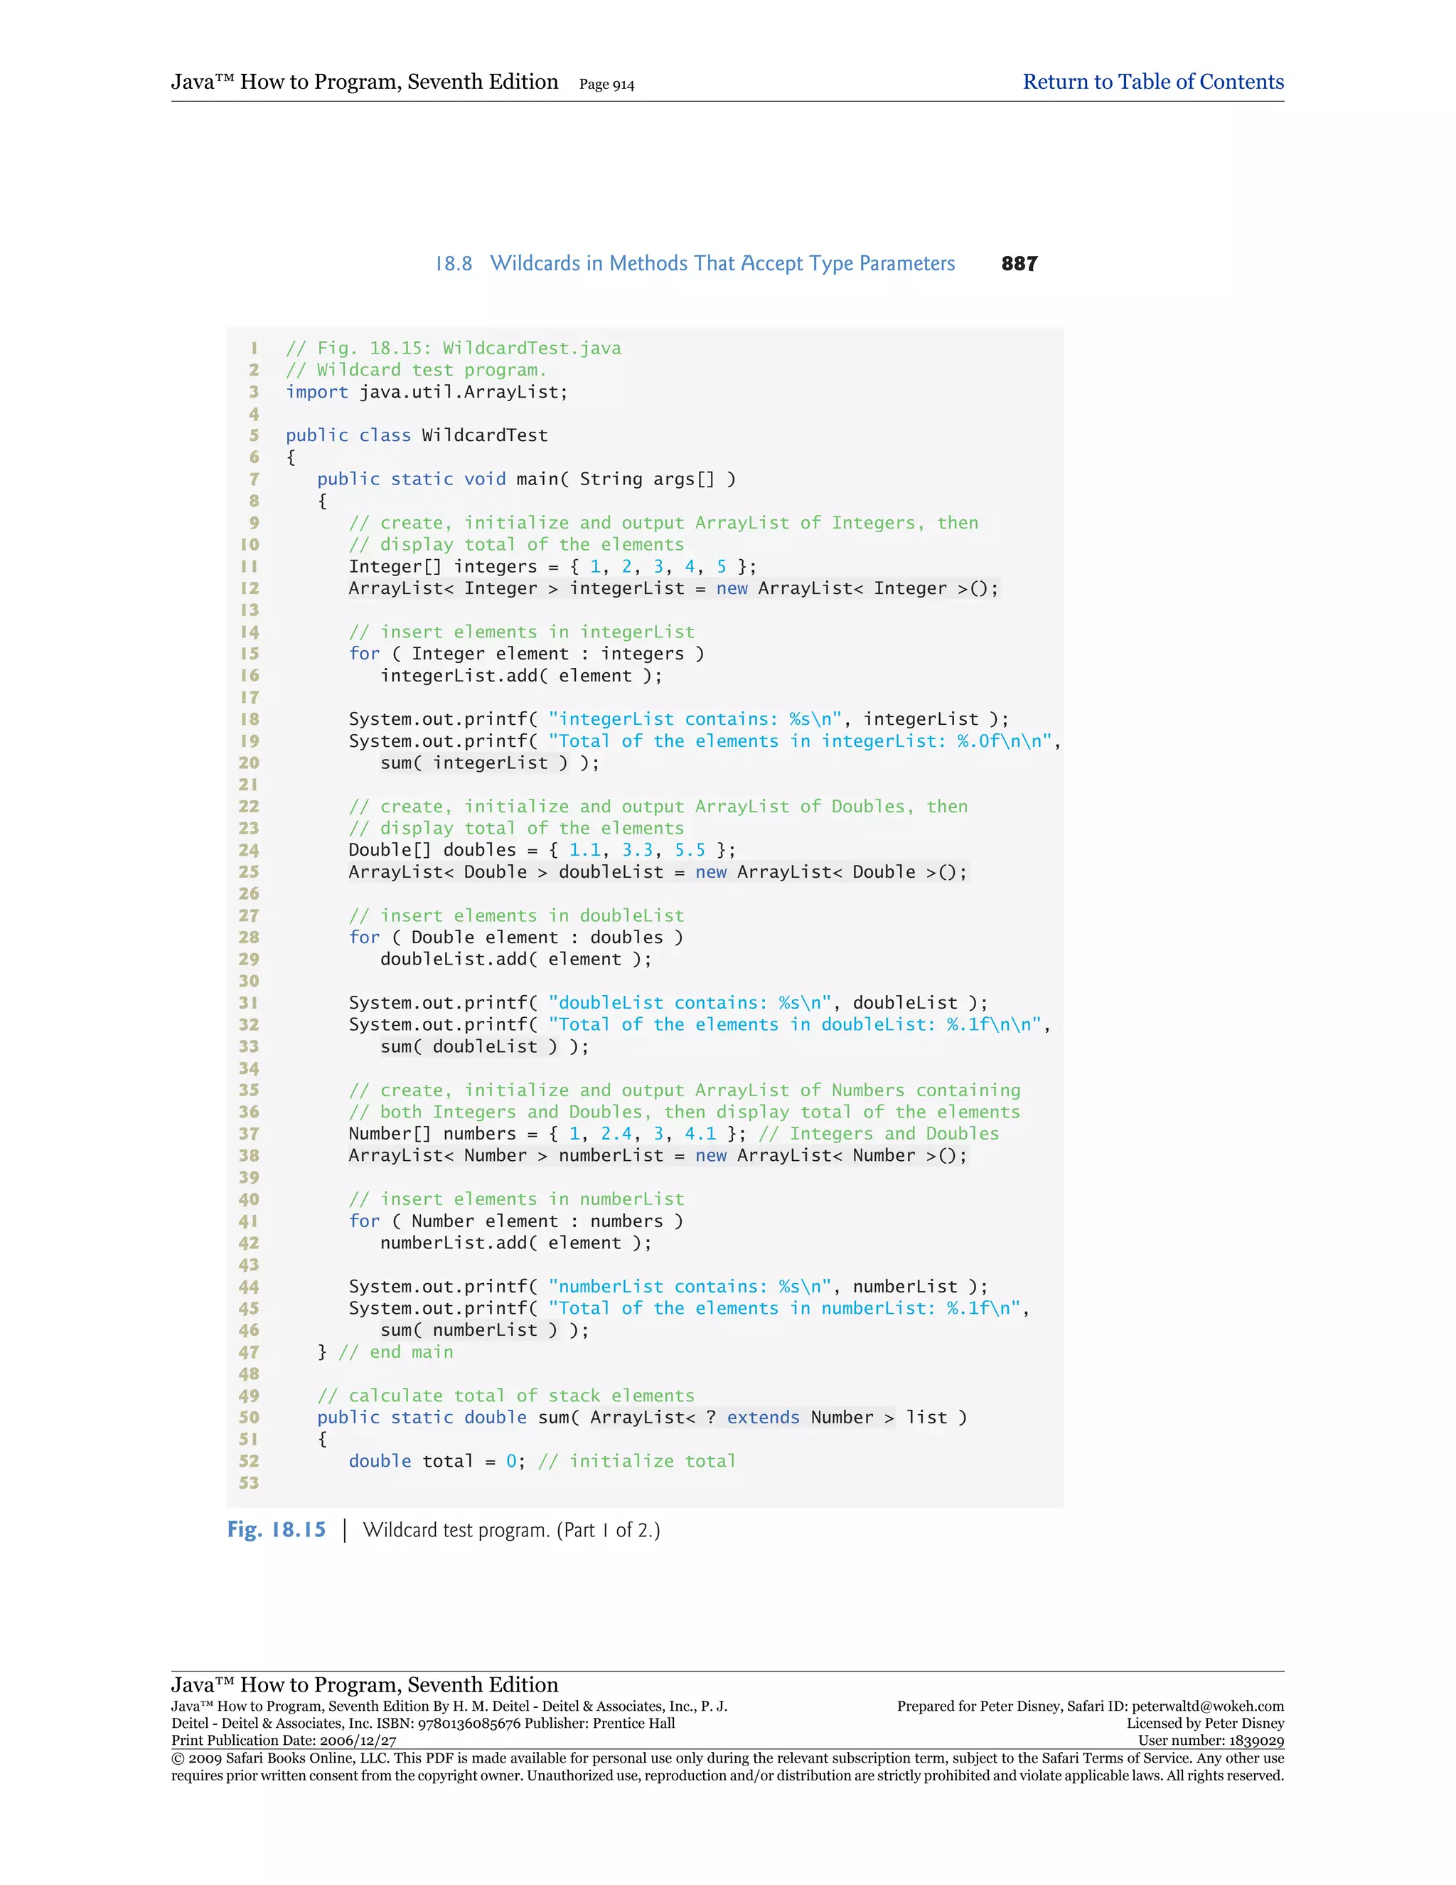Click the Fig. 18.15 caption label
Screen dimensions: 1456x1885
click(x=276, y=1530)
